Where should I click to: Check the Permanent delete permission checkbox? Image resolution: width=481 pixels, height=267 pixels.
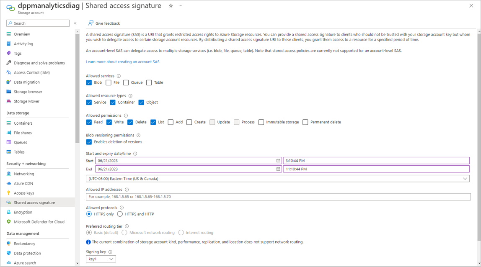point(305,122)
